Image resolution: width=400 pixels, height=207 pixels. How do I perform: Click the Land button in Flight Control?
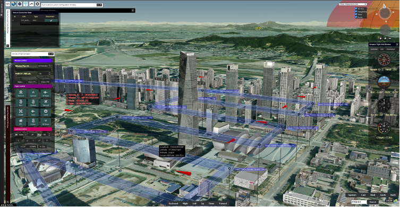(x=46, y=112)
